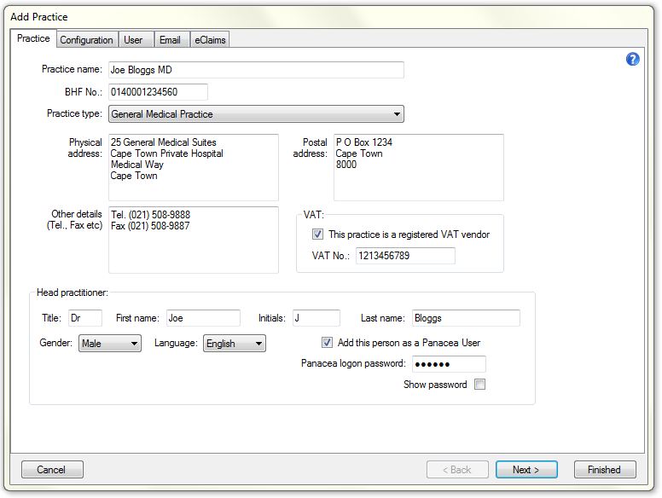
Task: Go to the Email tab
Action: pos(170,40)
